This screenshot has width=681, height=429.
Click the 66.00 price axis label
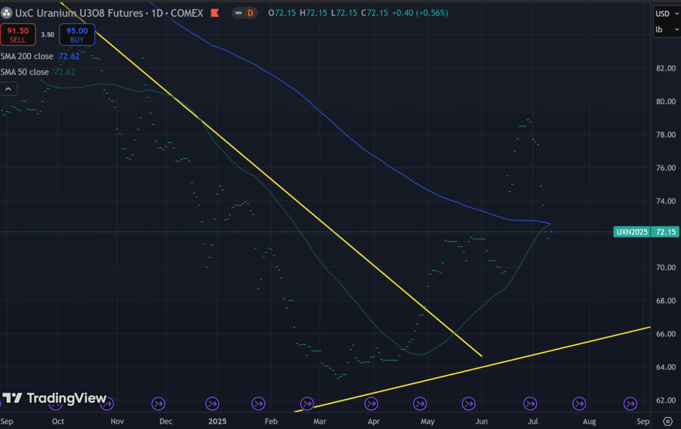(666, 334)
